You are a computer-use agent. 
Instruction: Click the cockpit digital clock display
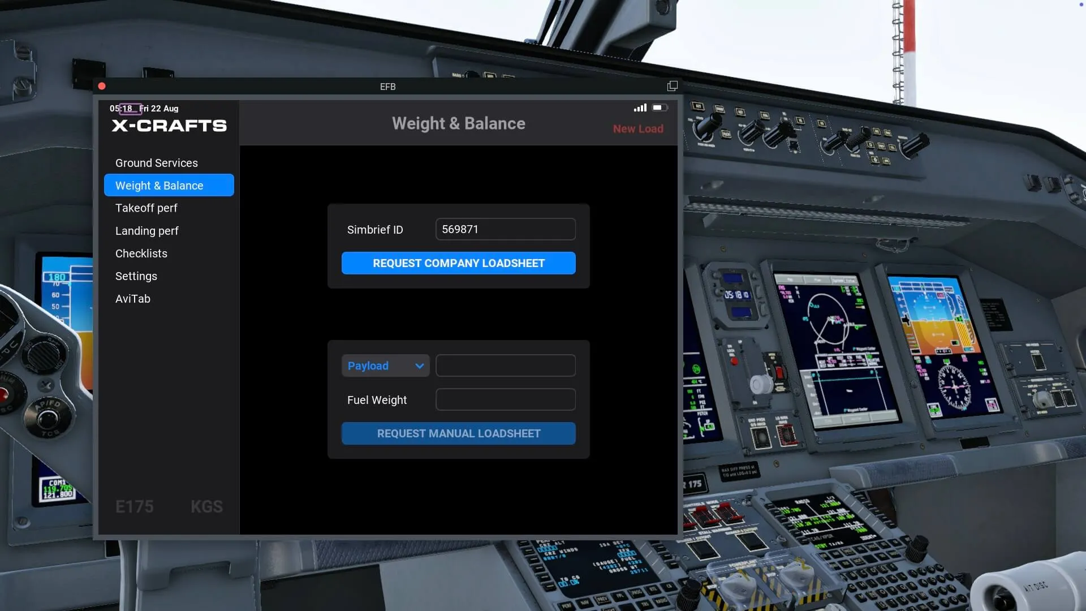[736, 295]
